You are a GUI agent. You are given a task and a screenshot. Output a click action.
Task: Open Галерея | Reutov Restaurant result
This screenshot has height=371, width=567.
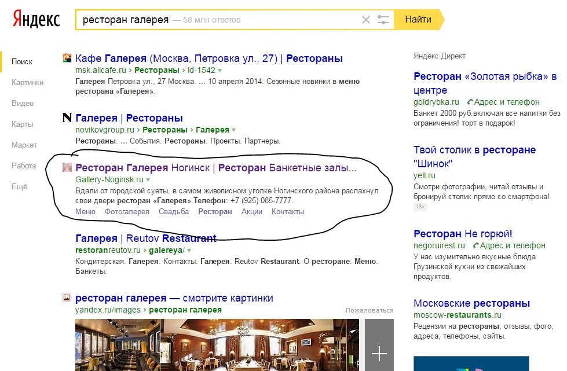(x=146, y=238)
